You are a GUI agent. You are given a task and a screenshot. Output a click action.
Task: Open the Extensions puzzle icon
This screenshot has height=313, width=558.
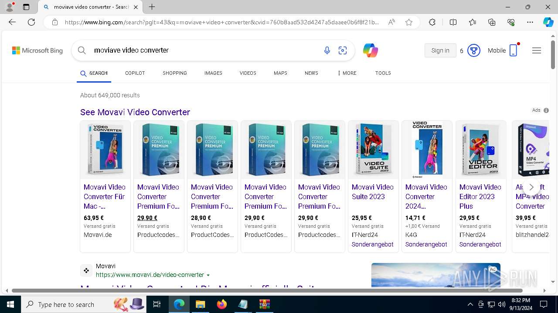[x=432, y=22]
